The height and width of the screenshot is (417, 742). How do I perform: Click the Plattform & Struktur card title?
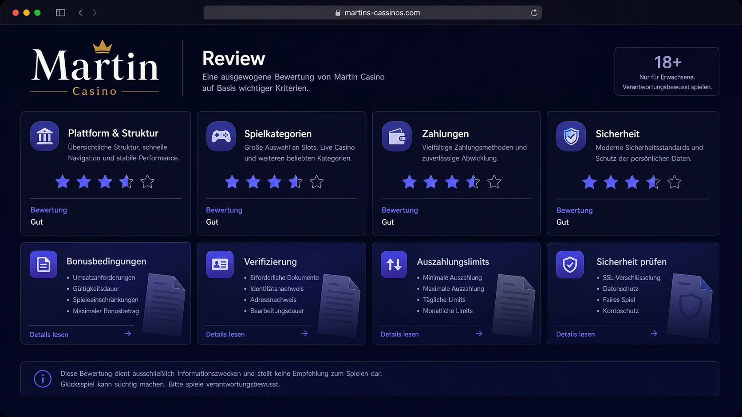coord(113,133)
